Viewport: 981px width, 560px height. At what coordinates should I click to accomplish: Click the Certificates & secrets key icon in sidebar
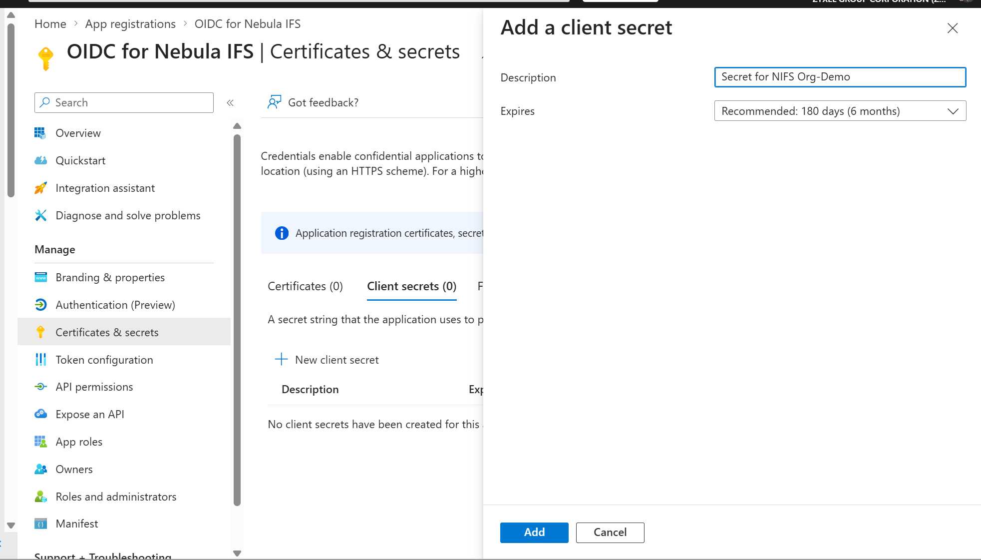point(40,332)
